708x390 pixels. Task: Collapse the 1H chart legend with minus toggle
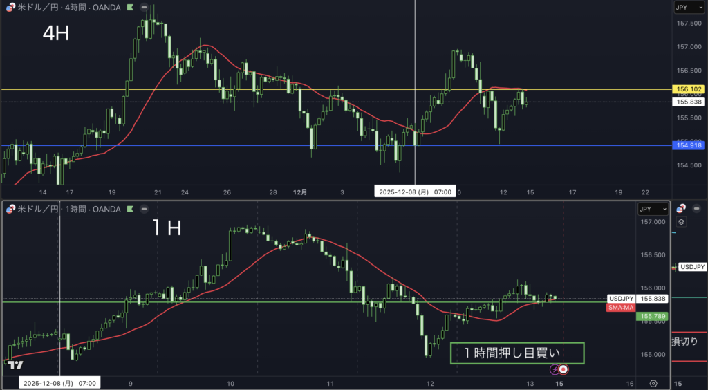pyautogui.click(x=143, y=209)
